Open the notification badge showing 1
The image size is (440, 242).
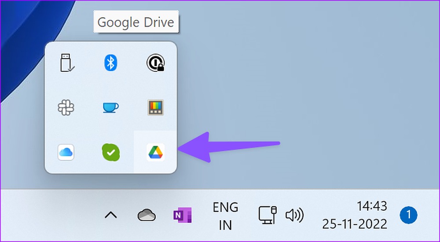click(408, 215)
